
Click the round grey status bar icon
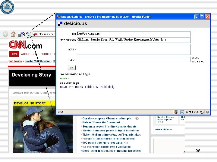coord(207,112)
